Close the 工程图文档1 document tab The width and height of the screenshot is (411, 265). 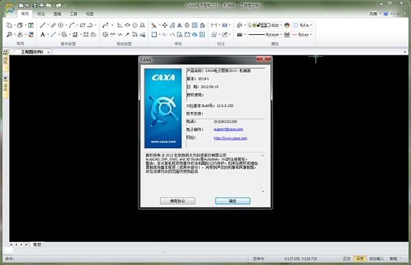(49, 53)
